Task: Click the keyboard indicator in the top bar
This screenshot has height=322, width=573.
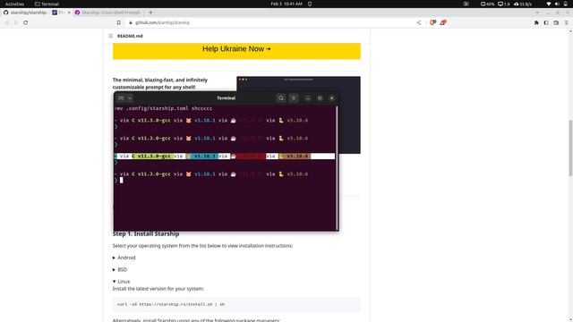Action: point(466,4)
